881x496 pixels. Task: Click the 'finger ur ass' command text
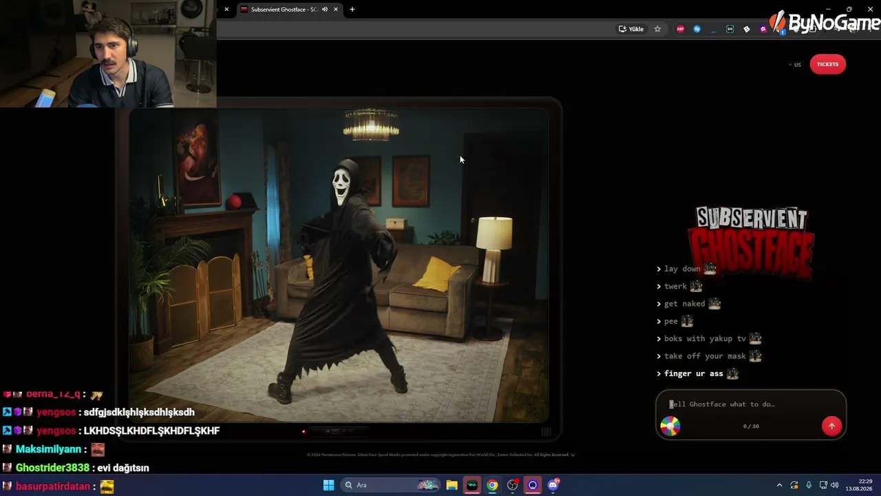click(694, 373)
